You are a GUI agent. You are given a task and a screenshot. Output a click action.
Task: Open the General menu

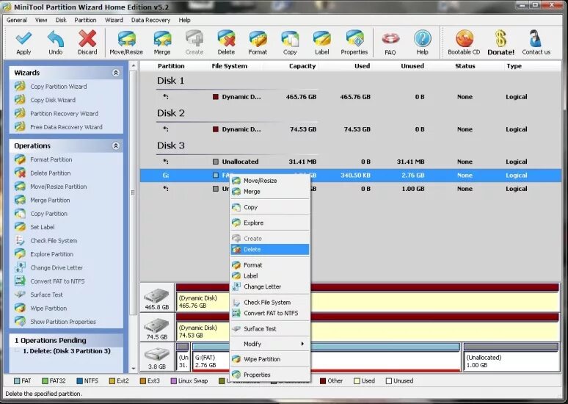(x=16, y=20)
